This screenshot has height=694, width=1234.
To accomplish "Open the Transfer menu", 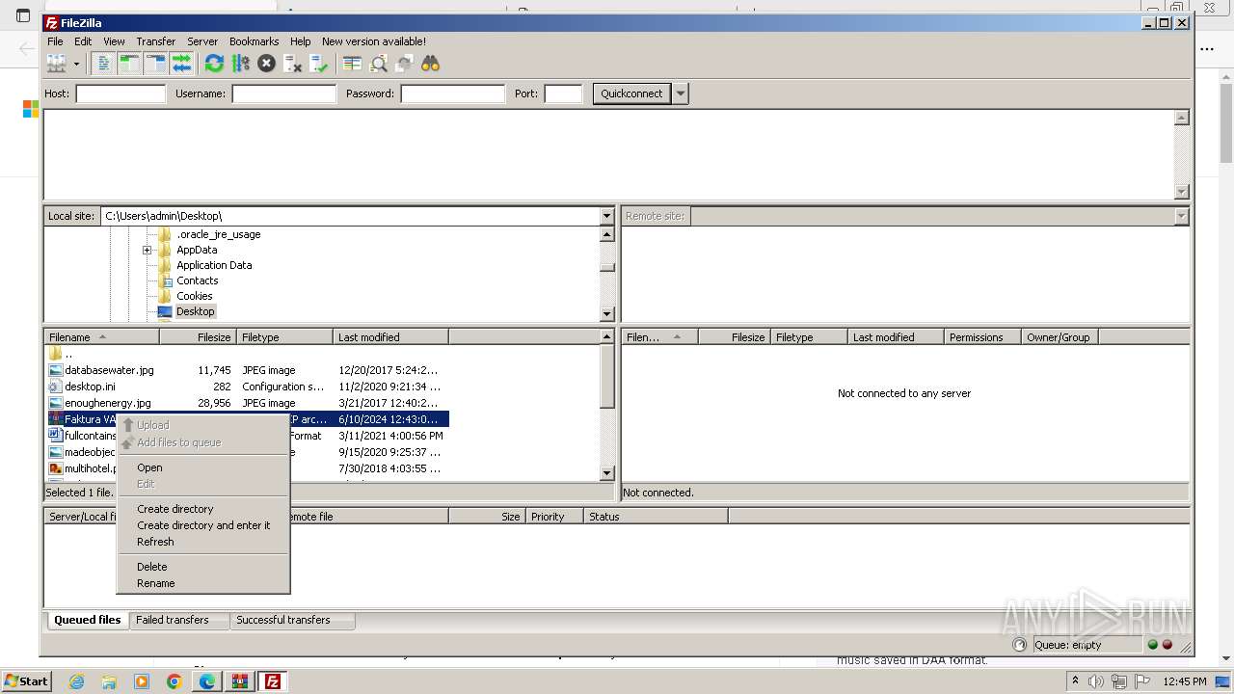I will click(155, 41).
